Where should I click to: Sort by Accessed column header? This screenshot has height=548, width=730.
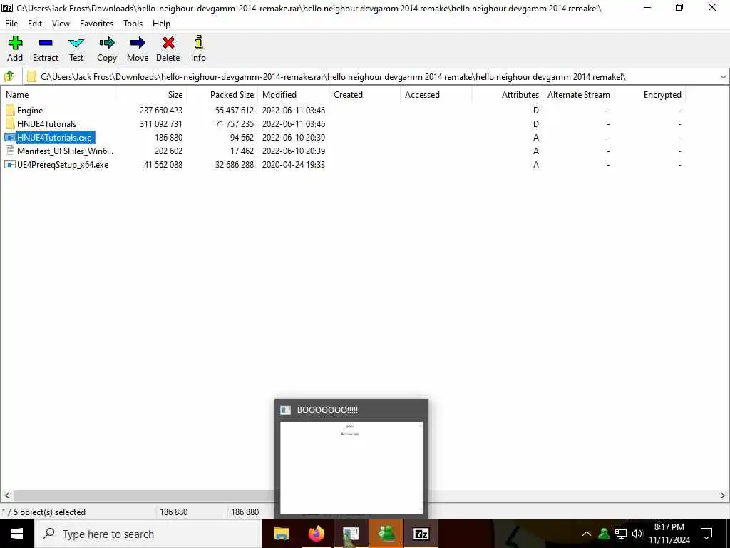[x=436, y=95]
